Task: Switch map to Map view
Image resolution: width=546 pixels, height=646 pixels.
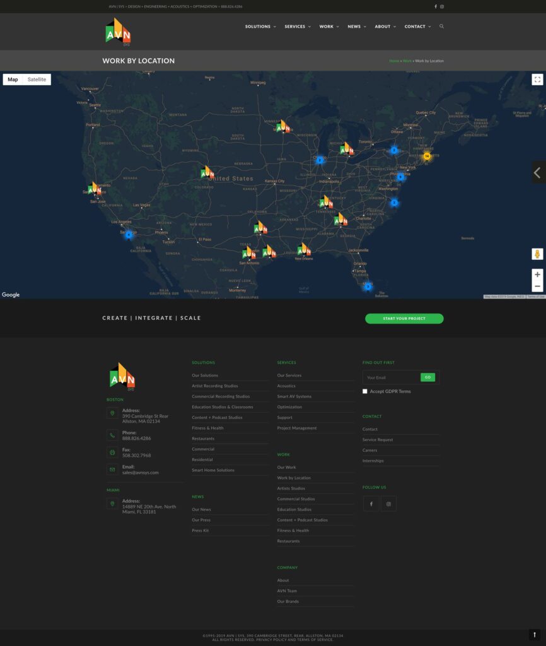Action: pos(13,79)
